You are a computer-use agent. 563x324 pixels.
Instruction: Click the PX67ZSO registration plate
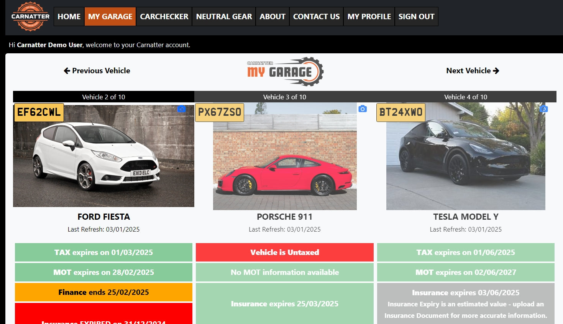point(220,112)
